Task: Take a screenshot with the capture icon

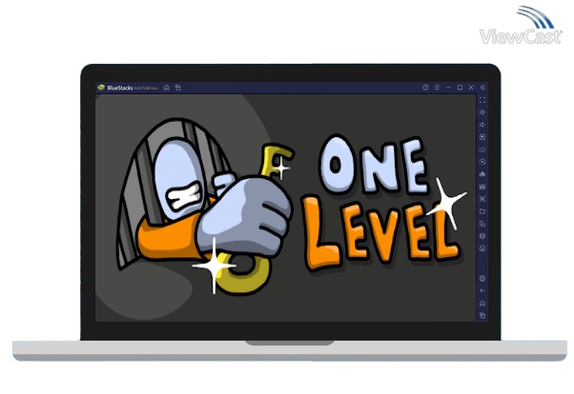Action: pyautogui.click(x=482, y=199)
